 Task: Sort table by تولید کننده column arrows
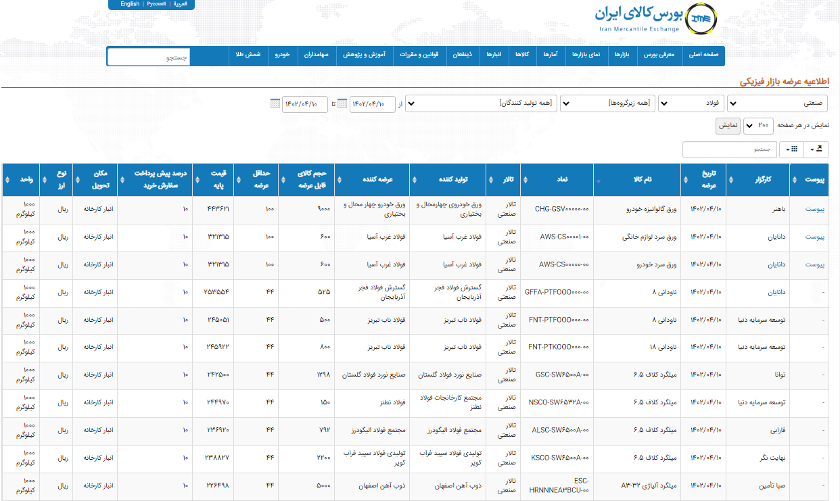(x=414, y=180)
